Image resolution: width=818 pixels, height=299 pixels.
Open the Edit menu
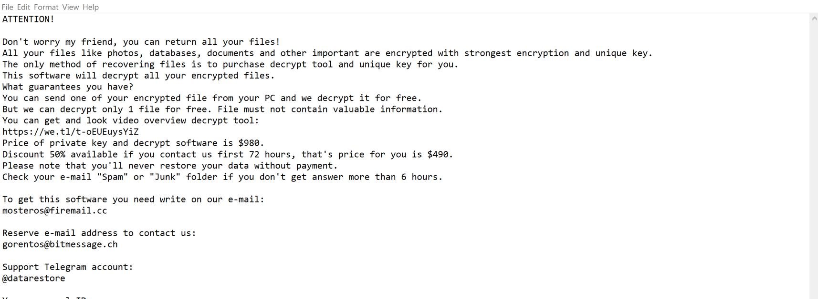(x=23, y=7)
